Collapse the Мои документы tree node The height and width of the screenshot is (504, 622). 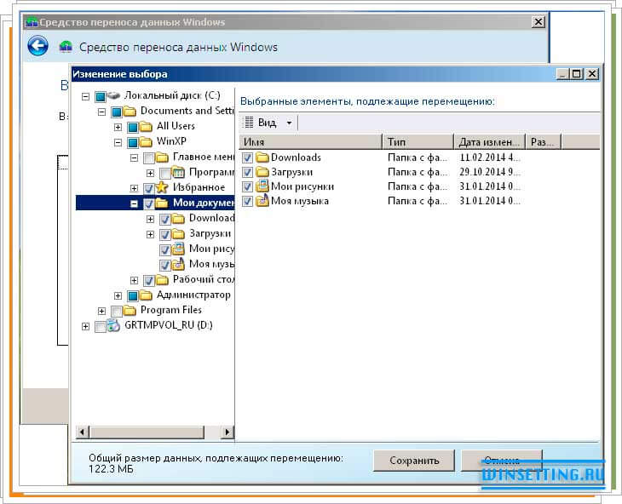click(x=135, y=203)
